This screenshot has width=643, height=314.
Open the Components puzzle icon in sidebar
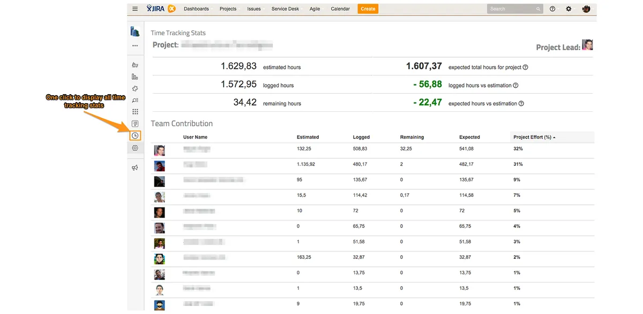pyautogui.click(x=135, y=88)
